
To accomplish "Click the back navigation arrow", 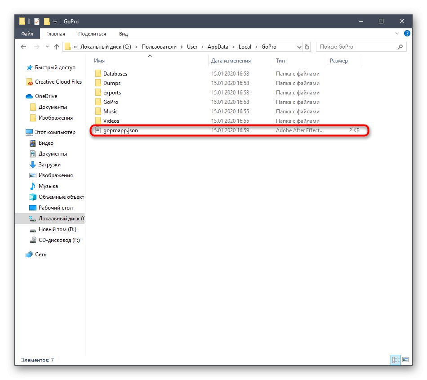I will 24,47.
